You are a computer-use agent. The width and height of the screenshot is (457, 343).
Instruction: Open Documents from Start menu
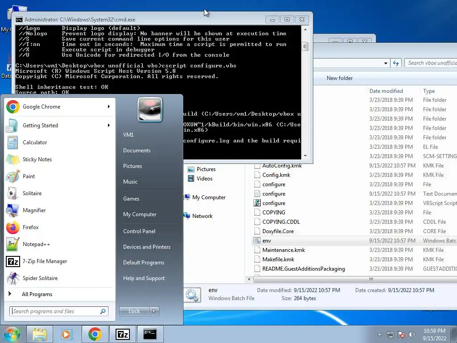[x=137, y=151]
